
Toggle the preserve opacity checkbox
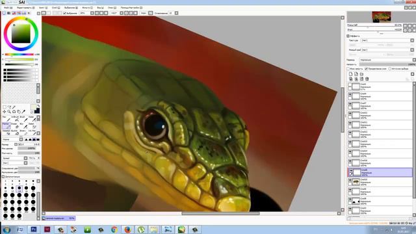tap(348, 69)
